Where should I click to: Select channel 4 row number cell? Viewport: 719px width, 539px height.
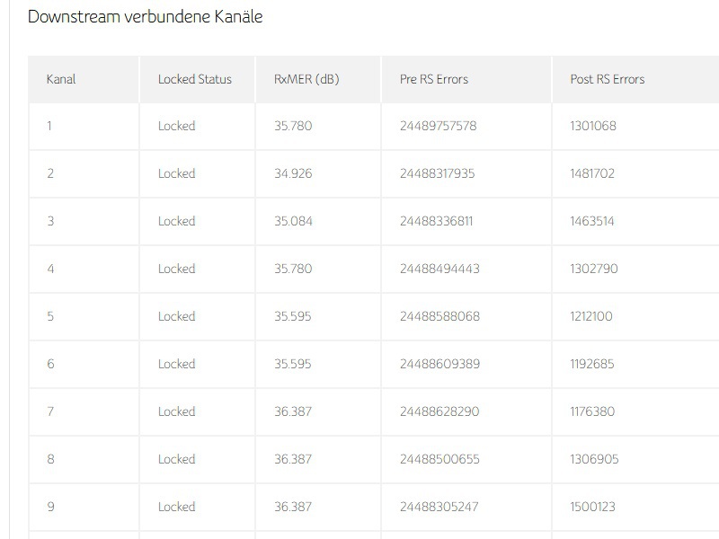[50, 269]
